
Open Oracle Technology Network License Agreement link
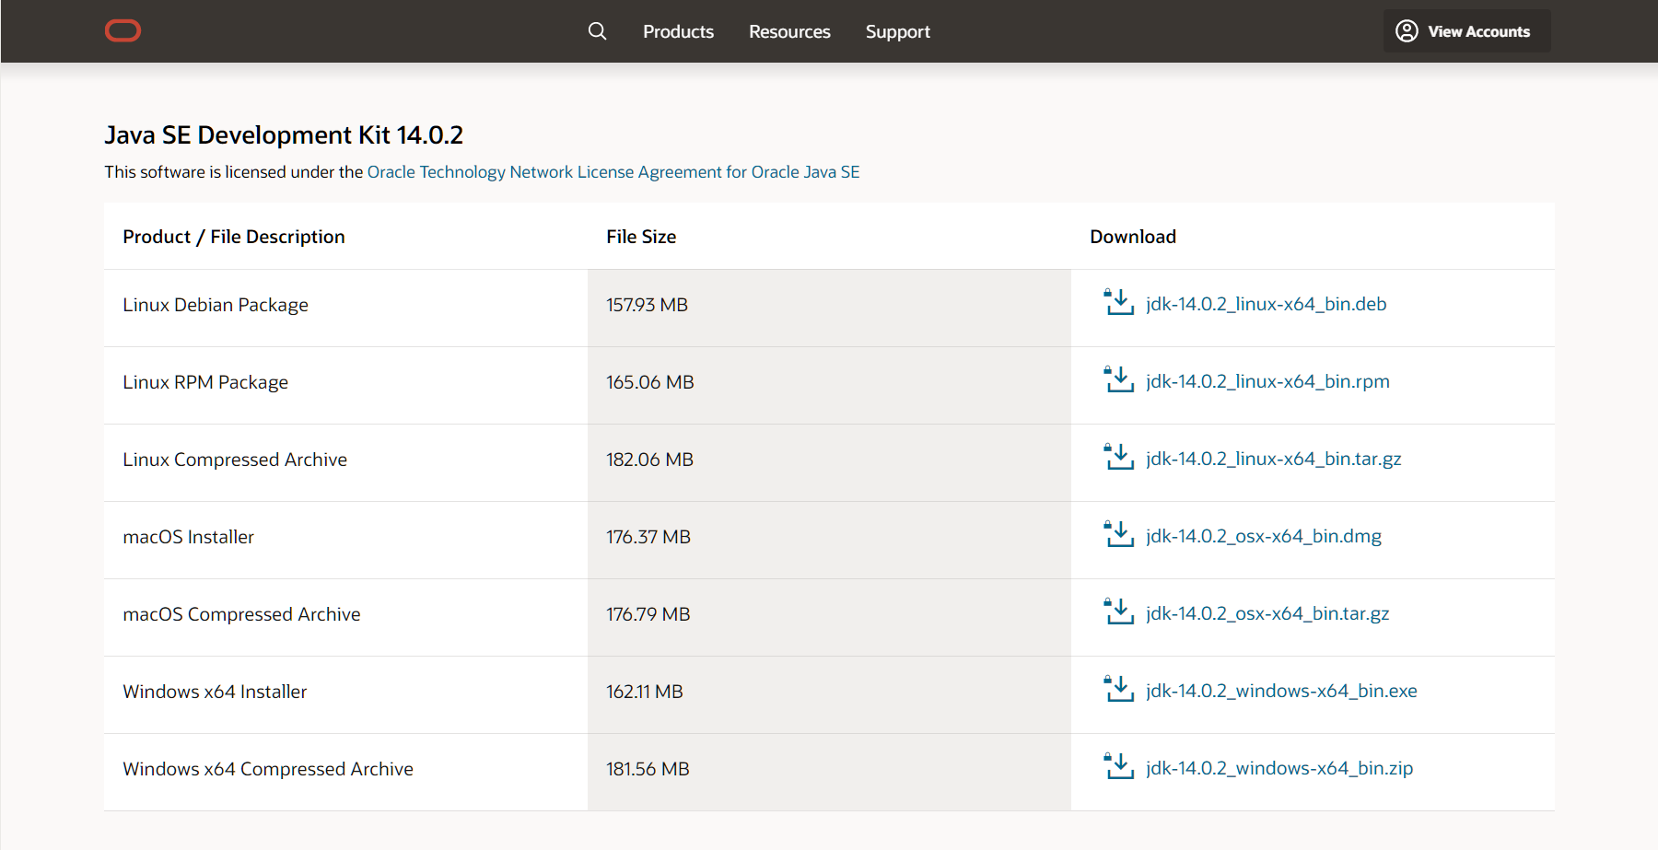(613, 172)
